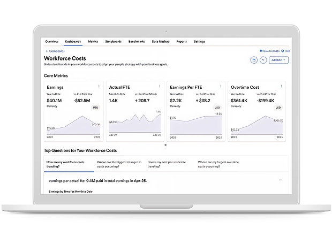Select 'Where are the biggest changes in costs' question
Screen dimensions: 332x236
[119, 164]
